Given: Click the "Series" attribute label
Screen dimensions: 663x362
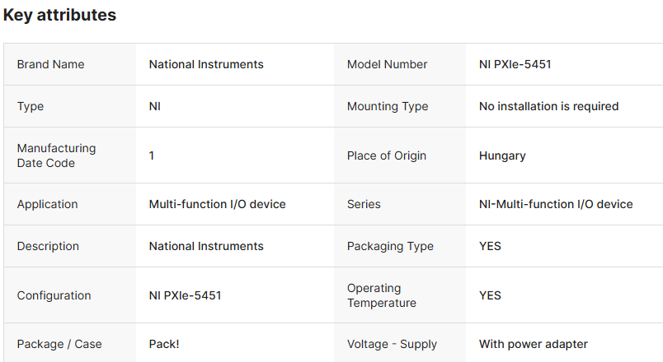Looking at the screenshot, I should 364,204.
